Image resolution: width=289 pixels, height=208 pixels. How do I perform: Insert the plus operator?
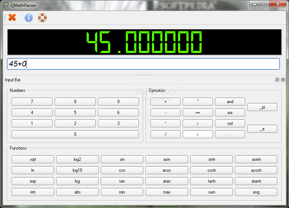point(165,102)
